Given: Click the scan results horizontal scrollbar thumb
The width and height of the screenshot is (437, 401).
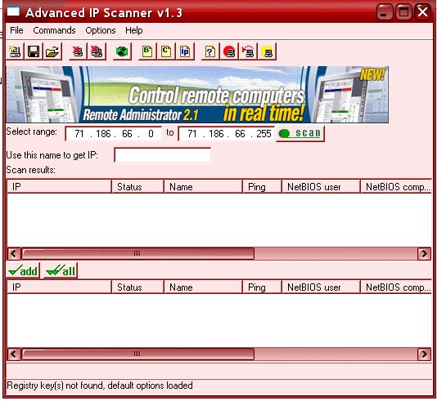Looking at the screenshot, I should click(x=138, y=253).
